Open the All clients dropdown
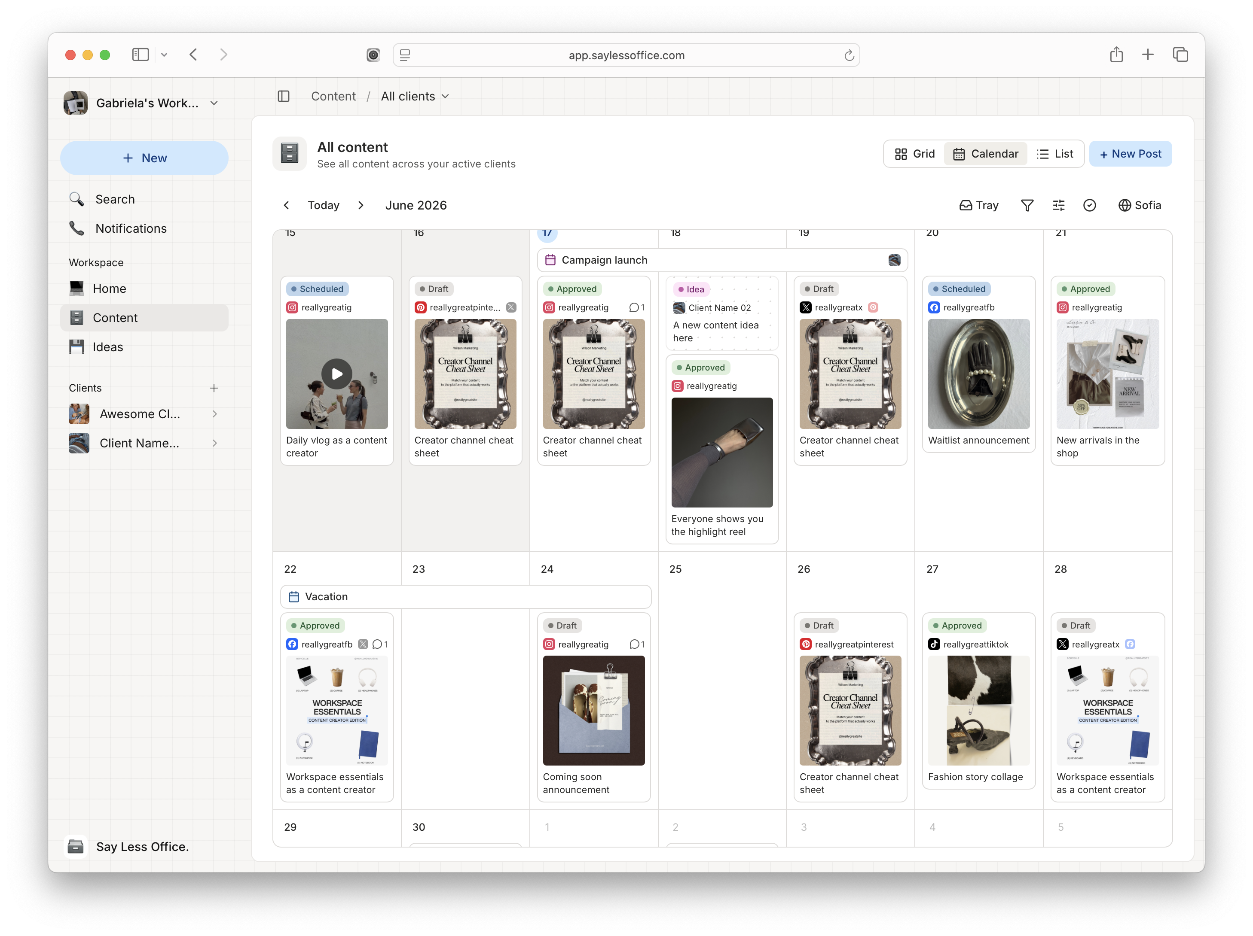The height and width of the screenshot is (936, 1253). [415, 96]
